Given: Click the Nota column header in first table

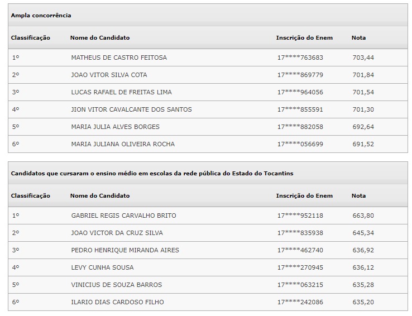Looking at the screenshot, I should (x=358, y=38).
